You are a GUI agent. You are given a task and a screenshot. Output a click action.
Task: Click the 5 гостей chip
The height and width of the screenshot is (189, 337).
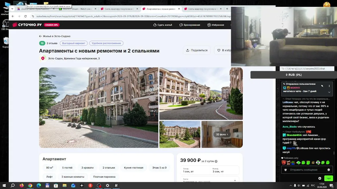67,168
